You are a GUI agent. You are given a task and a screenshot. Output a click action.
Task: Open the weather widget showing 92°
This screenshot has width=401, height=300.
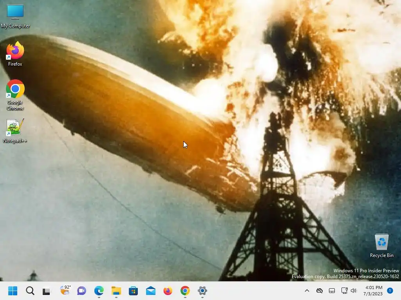click(x=65, y=290)
